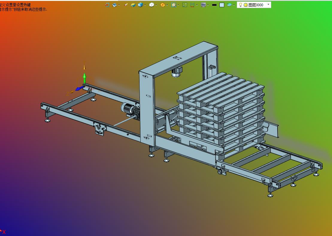Click the blue shaded cube icon

[x=140, y=5]
